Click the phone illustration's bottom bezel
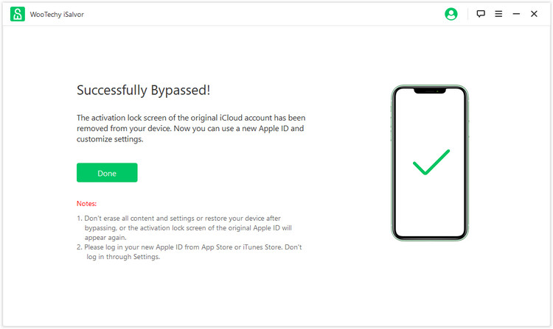This screenshot has height=329, width=553. 430,238
